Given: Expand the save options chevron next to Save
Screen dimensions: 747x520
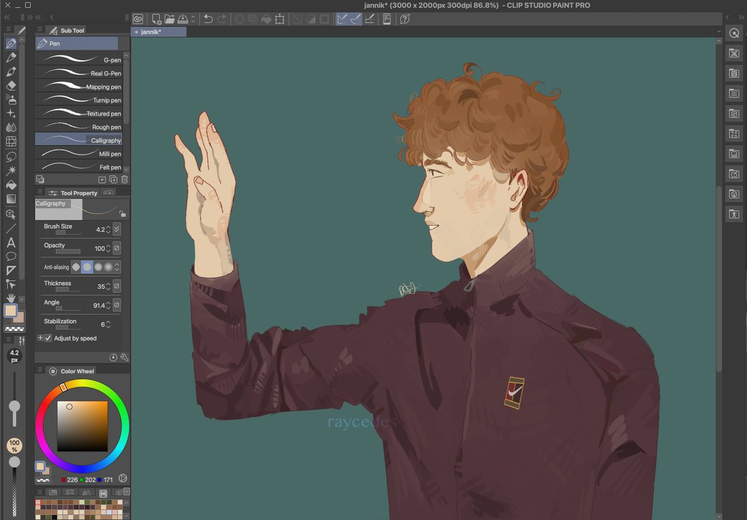Looking at the screenshot, I should [192, 19].
